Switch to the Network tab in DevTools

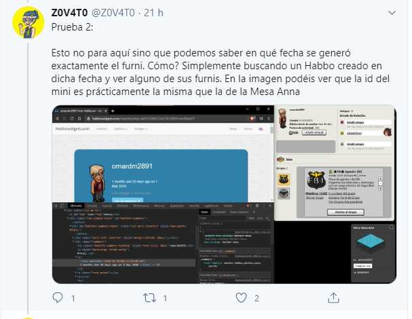122,206
